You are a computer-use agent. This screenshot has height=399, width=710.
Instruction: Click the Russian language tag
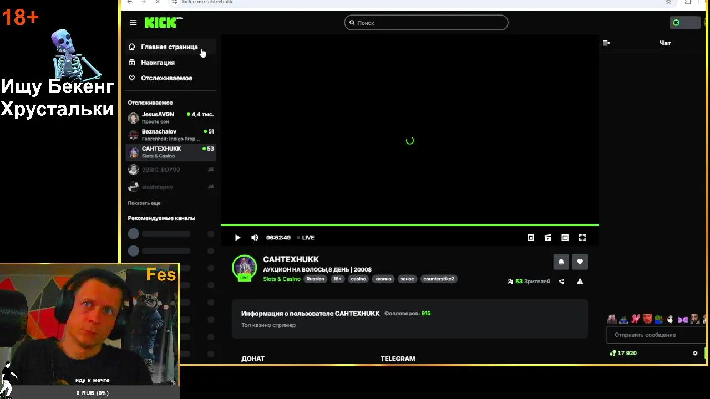click(x=315, y=279)
